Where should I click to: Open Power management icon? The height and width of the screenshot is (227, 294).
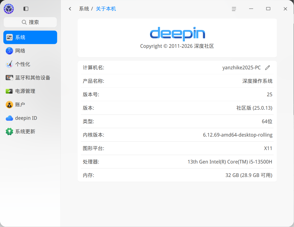[x=9, y=91]
